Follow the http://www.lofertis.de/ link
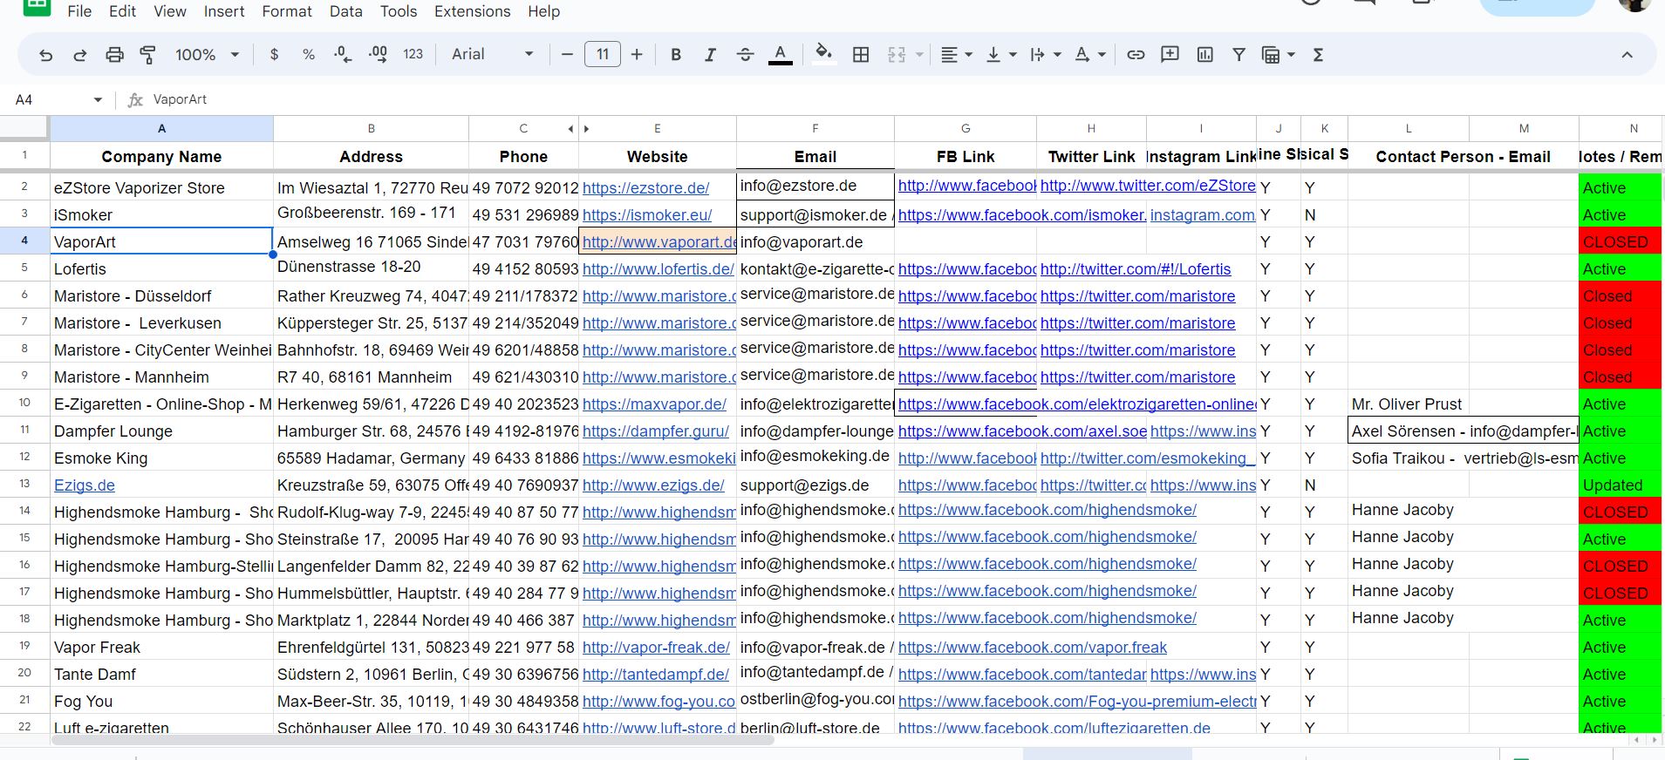Screen dimensions: 1665x760 658,269
